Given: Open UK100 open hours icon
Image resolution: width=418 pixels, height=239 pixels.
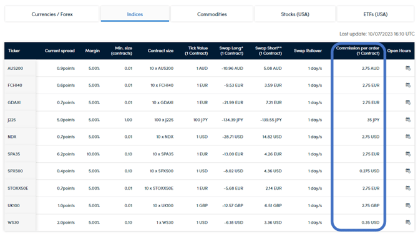Looking at the screenshot, I should click(x=408, y=205).
